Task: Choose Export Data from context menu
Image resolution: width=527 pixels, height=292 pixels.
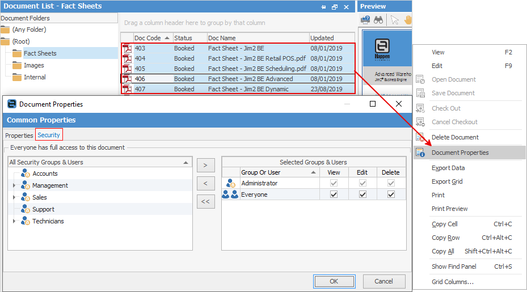Action: 448,168
